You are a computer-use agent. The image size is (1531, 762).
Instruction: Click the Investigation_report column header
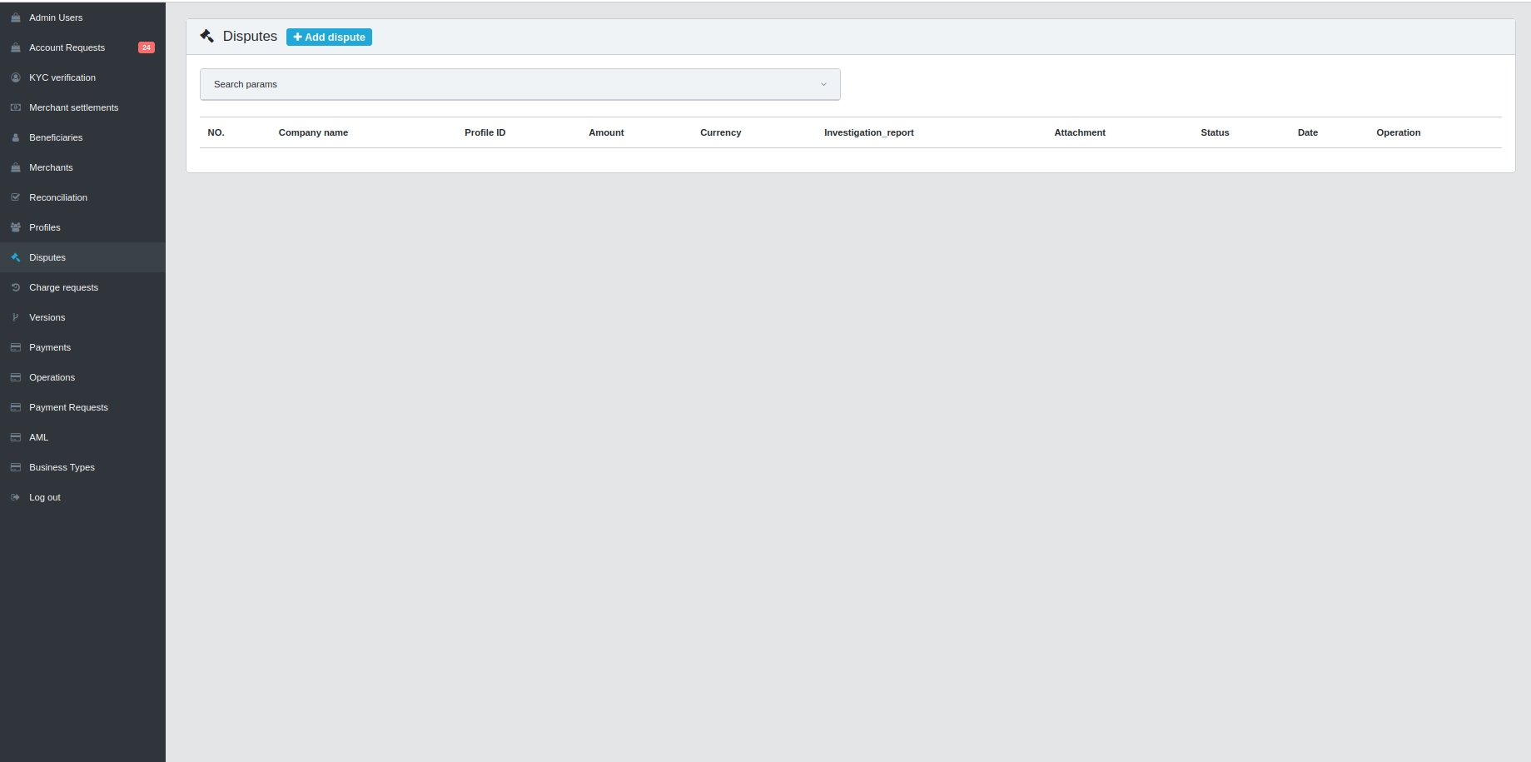(x=868, y=132)
